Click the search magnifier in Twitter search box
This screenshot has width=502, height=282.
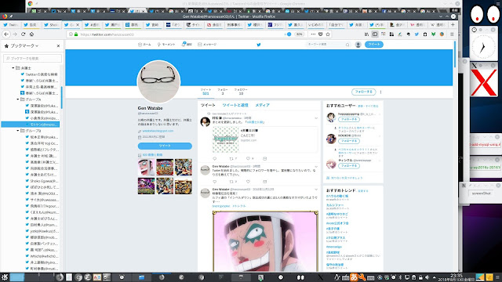[x=347, y=45]
